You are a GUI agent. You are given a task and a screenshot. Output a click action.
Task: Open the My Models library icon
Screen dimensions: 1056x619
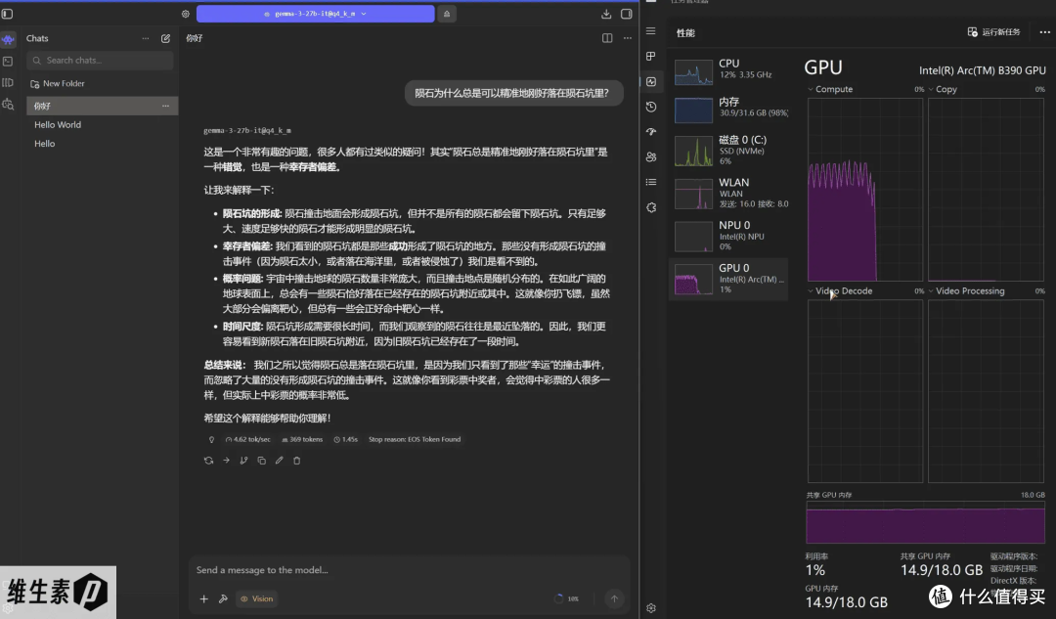point(8,83)
